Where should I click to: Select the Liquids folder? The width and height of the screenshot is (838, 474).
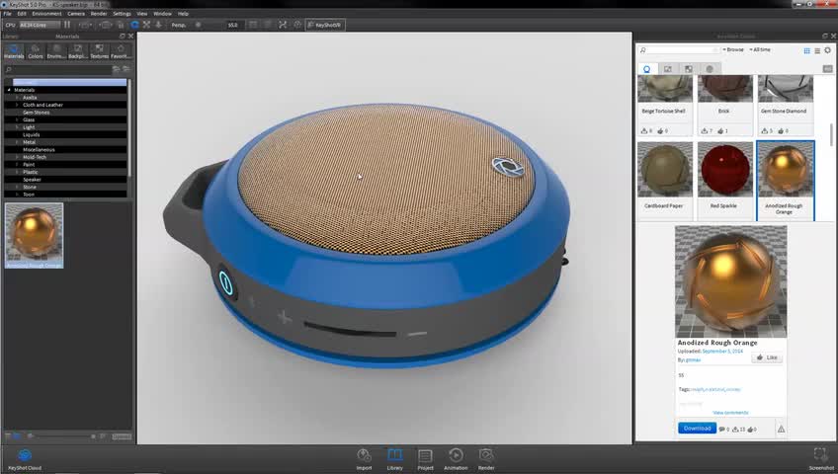click(32, 134)
